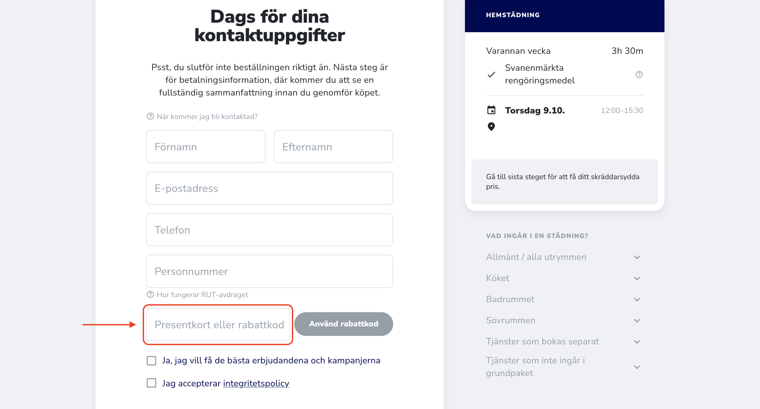
Task: Expand the Badrummet chevron
Action: click(x=637, y=299)
